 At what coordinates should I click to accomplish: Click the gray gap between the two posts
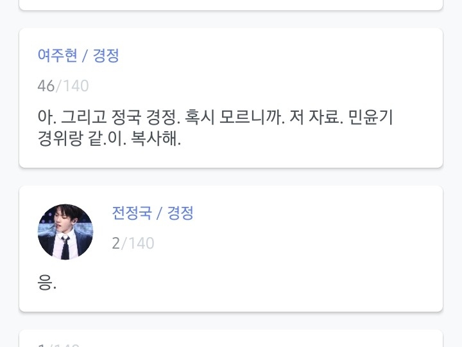tap(231, 177)
